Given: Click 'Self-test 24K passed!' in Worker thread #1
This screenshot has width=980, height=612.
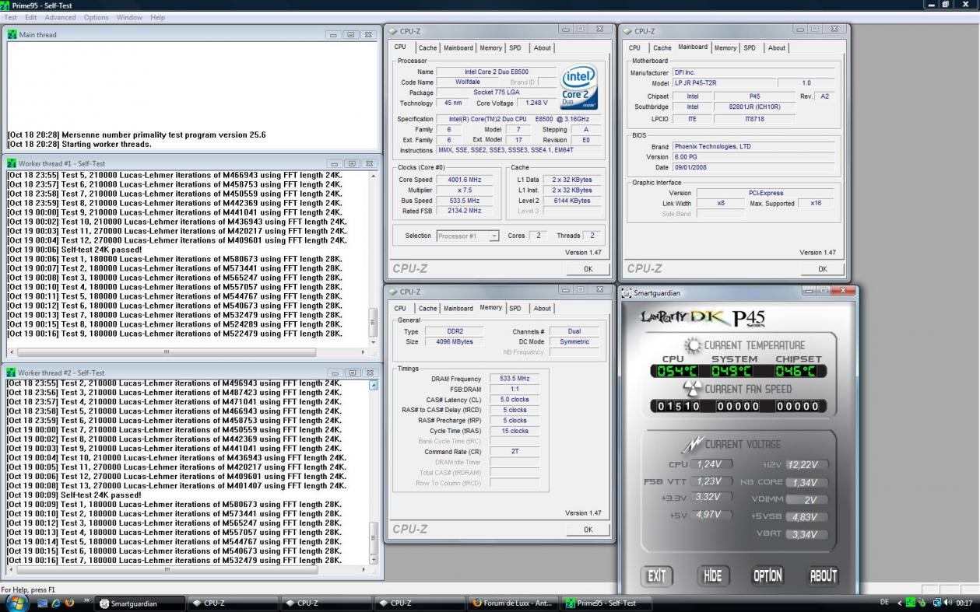Looking at the screenshot, I should [x=102, y=250].
